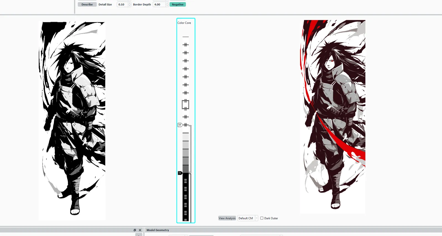The height and width of the screenshot is (236, 442).
Task: Click the View Analysis button
Action: pyautogui.click(x=227, y=218)
